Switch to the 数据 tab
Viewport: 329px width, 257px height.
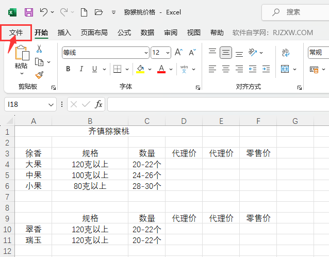click(x=147, y=33)
